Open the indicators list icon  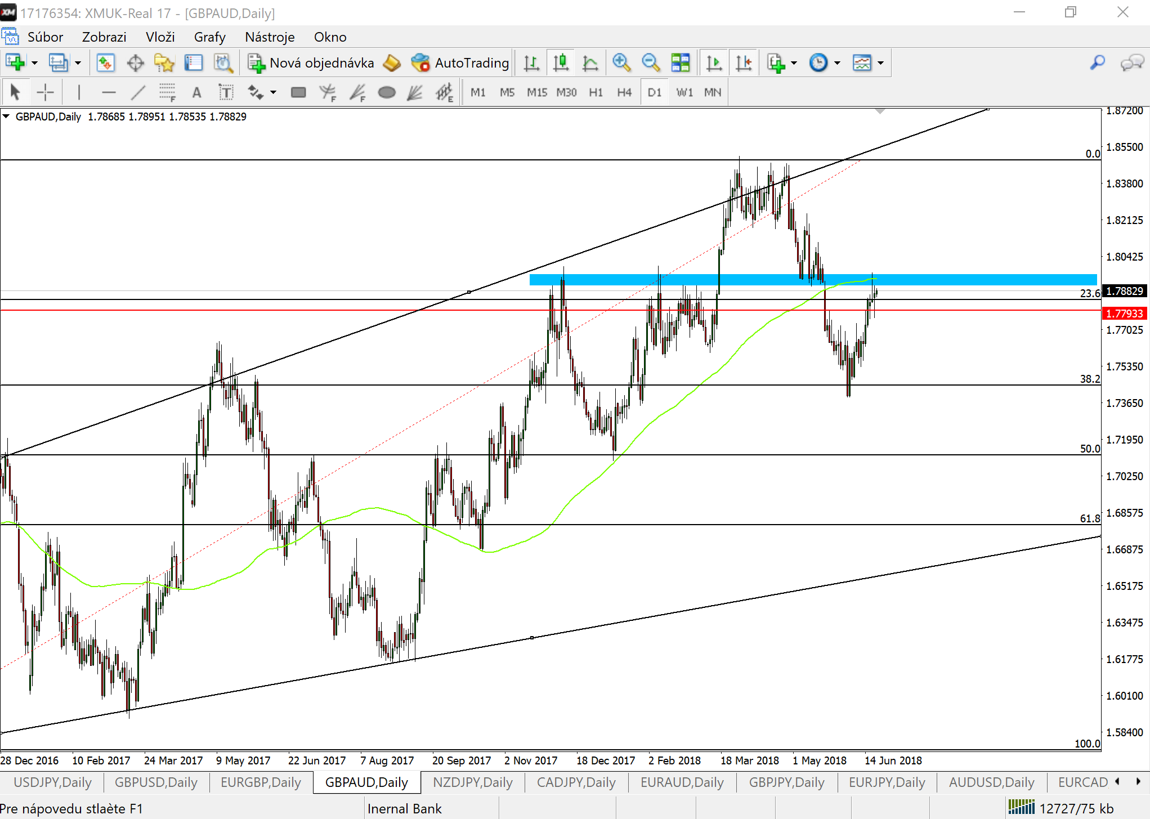(776, 62)
